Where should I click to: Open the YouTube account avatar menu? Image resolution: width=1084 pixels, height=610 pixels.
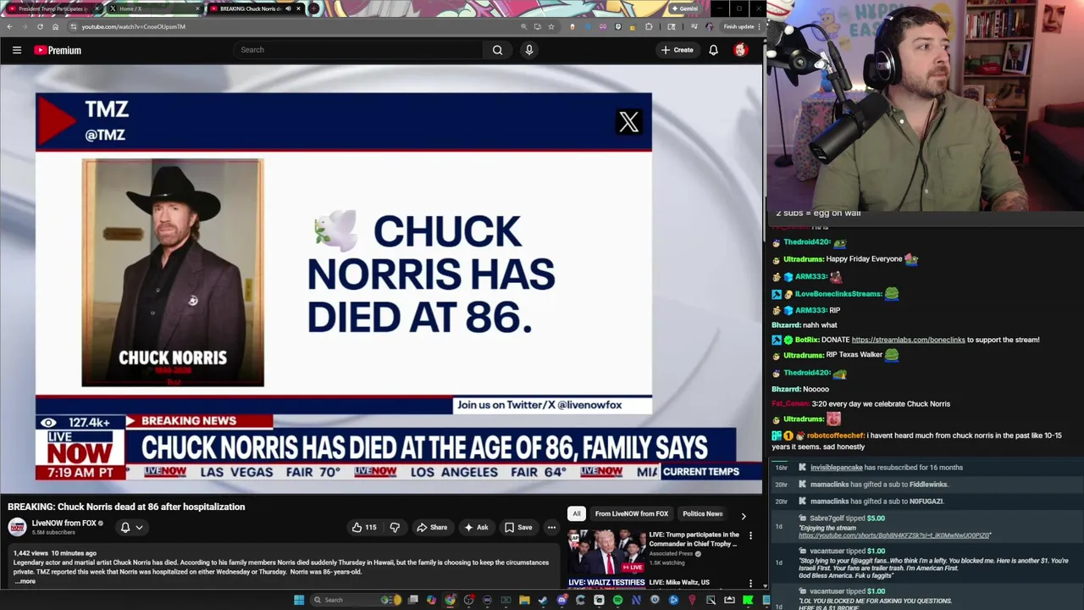(x=740, y=50)
